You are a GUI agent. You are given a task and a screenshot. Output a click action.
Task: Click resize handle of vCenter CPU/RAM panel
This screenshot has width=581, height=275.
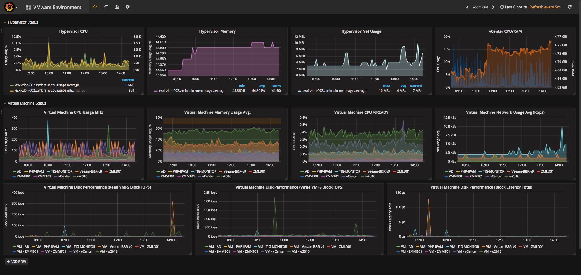pyautogui.click(x=574, y=94)
